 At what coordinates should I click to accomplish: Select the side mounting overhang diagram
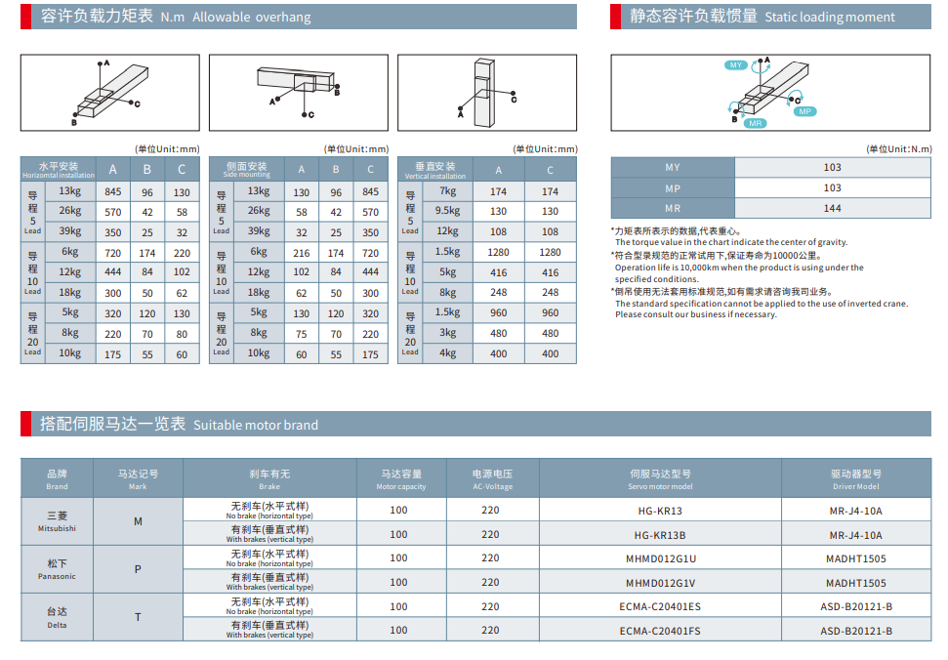297,93
